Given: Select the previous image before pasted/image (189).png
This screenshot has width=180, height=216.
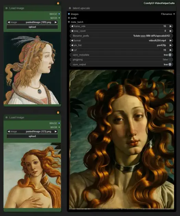Looking at the screenshot, I should 9,22.
